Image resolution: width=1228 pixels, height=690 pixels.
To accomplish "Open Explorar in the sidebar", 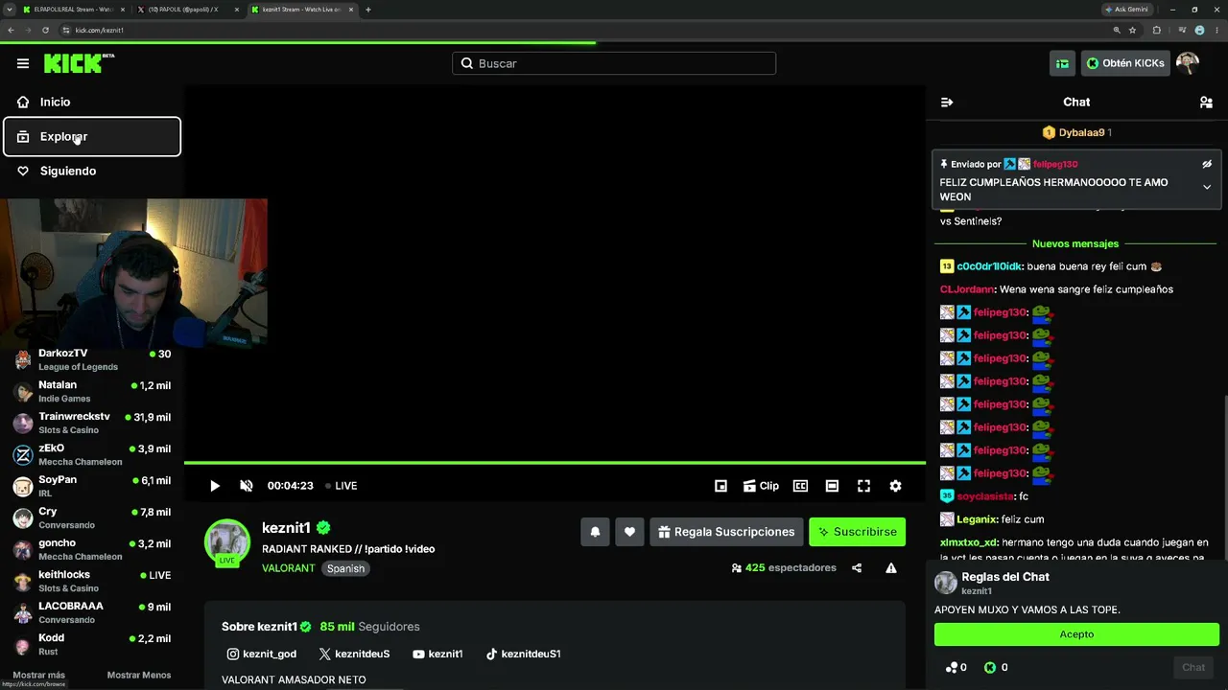I will tap(92, 136).
